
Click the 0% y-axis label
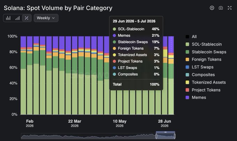(x=14, y=115)
